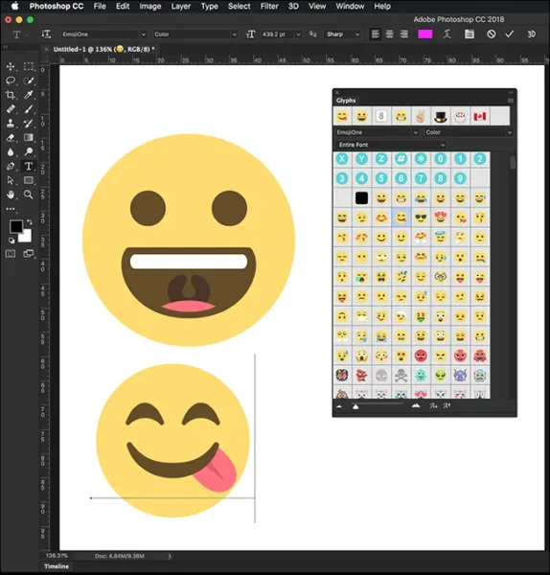
Task: Select the Zoom magnifier tool
Action: pyautogui.click(x=29, y=195)
